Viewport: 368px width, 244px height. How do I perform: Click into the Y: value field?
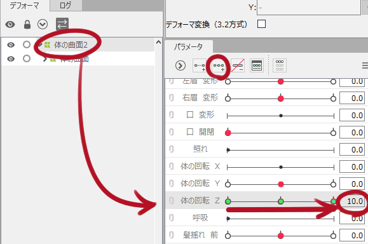(309, 7)
